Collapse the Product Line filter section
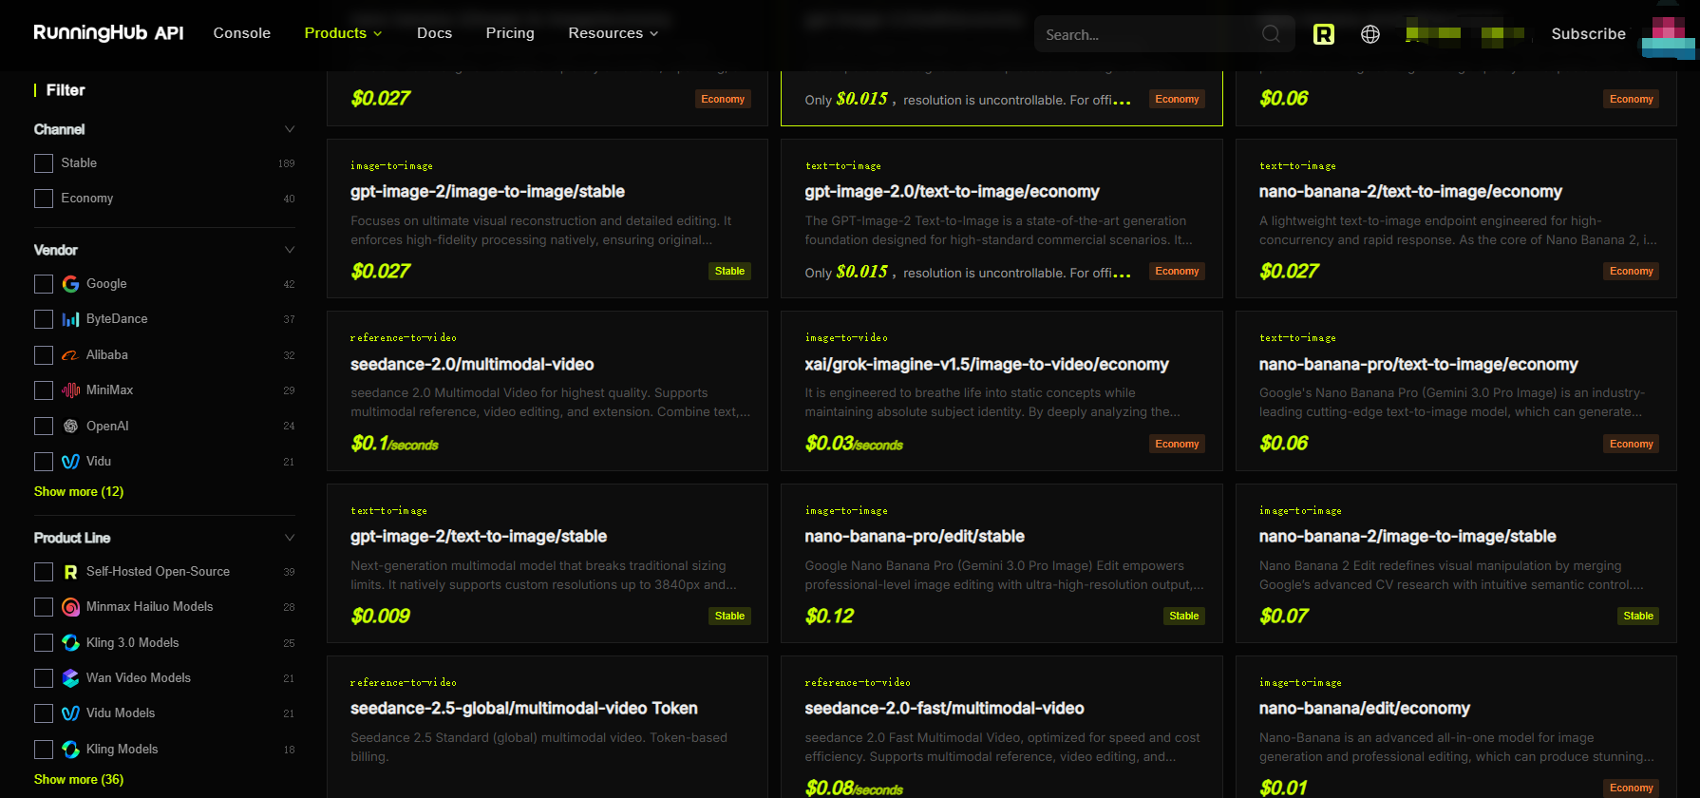 point(290,538)
